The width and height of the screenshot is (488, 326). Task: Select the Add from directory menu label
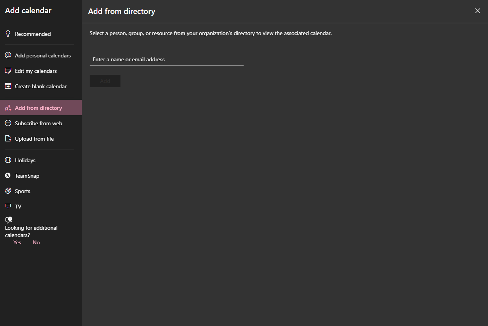38,108
